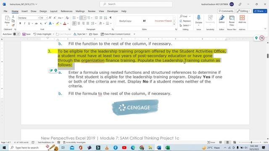
Task: Click the Clear All Formatting icon
Action: [x=67, y=18]
